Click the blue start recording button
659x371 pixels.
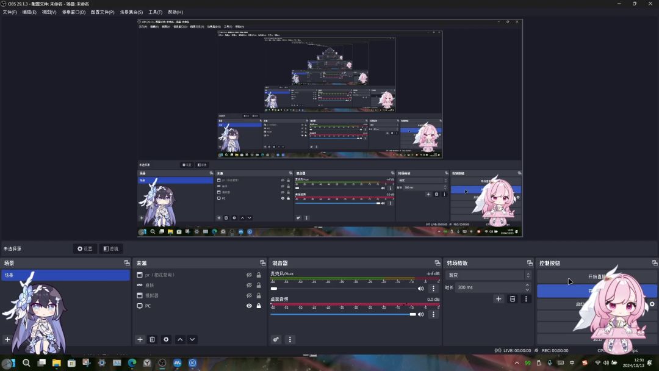click(x=597, y=290)
